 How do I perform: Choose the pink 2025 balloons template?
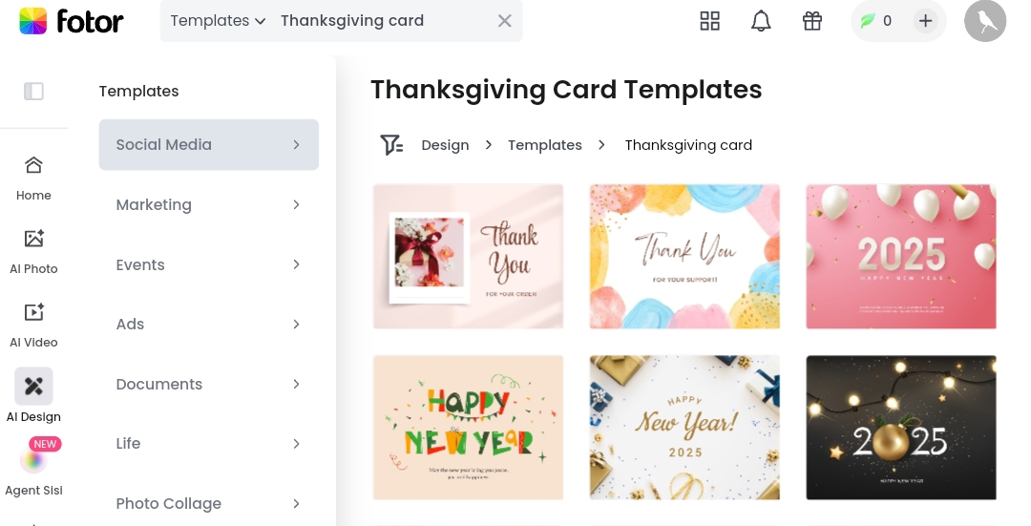tap(901, 257)
